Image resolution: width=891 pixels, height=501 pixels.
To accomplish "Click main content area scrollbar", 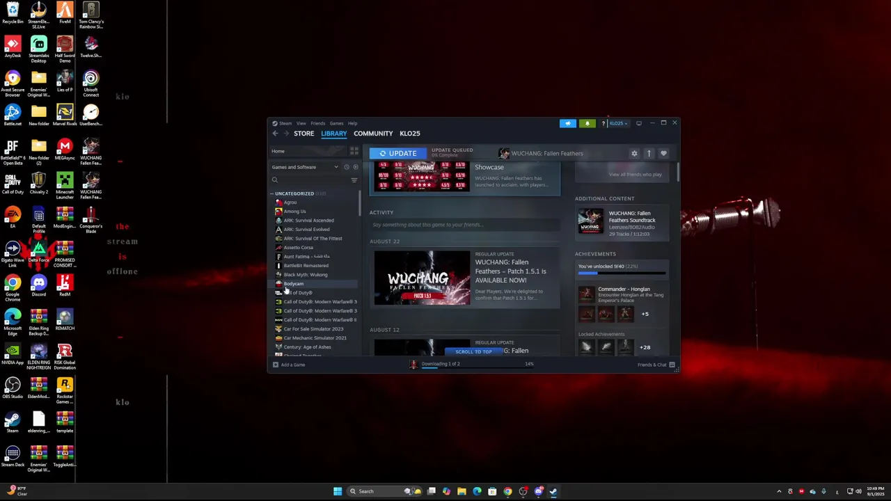I will (677, 173).
